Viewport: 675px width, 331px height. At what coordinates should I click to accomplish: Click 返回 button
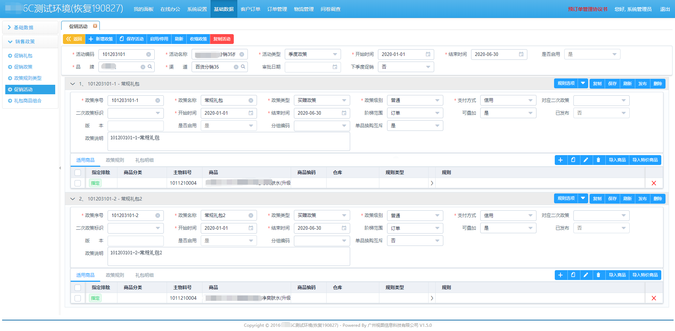click(x=74, y=39)
